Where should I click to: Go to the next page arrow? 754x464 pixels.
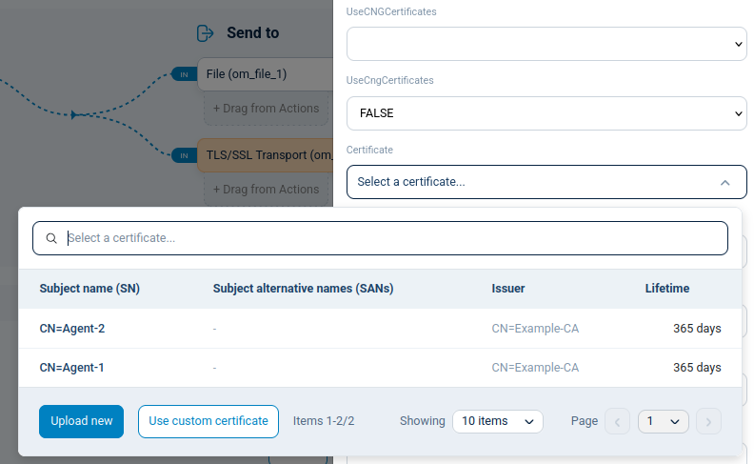pos(708,422)
